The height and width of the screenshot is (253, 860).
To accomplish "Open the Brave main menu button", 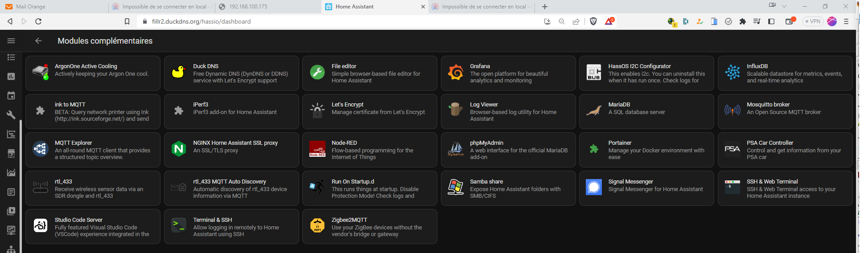I will coord(846,21).
